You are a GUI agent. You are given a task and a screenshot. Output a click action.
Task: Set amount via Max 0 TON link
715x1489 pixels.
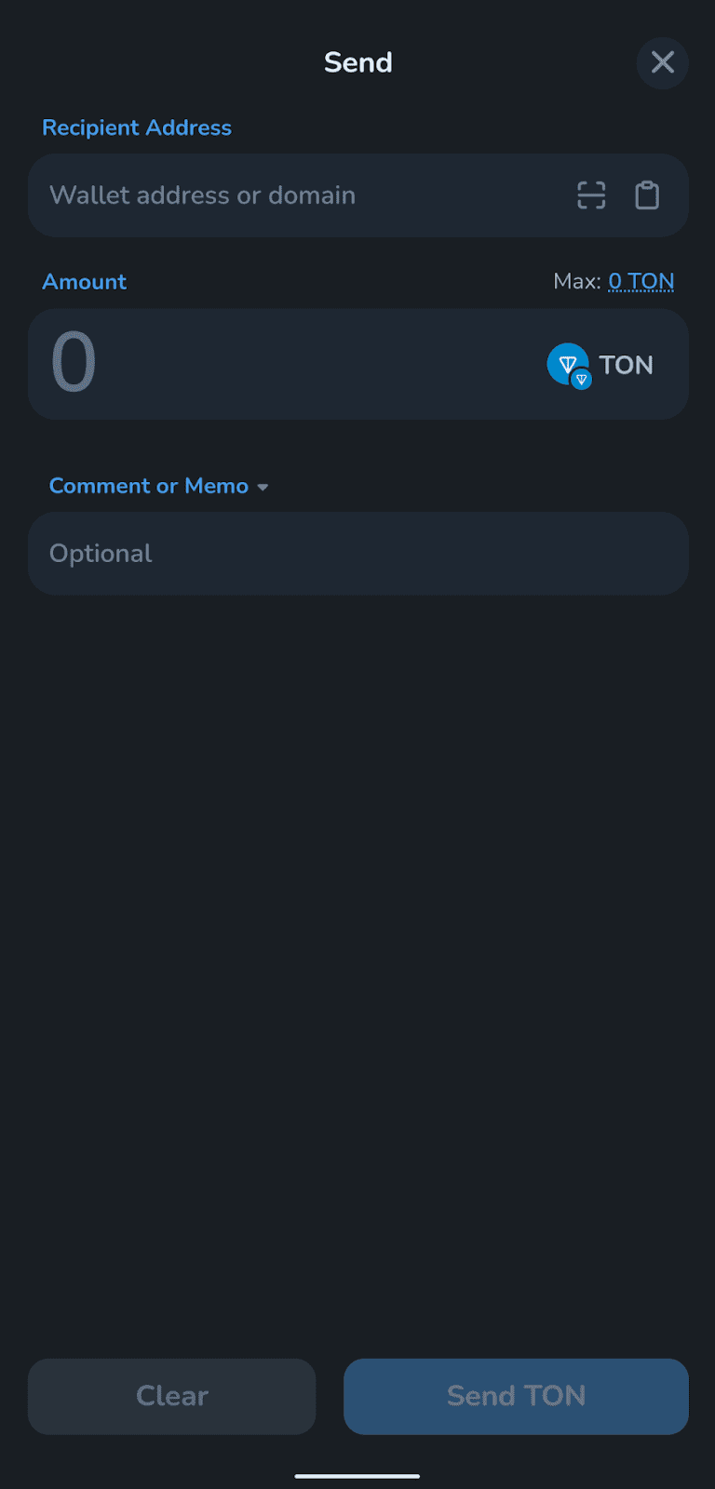(x=641, y=281)
